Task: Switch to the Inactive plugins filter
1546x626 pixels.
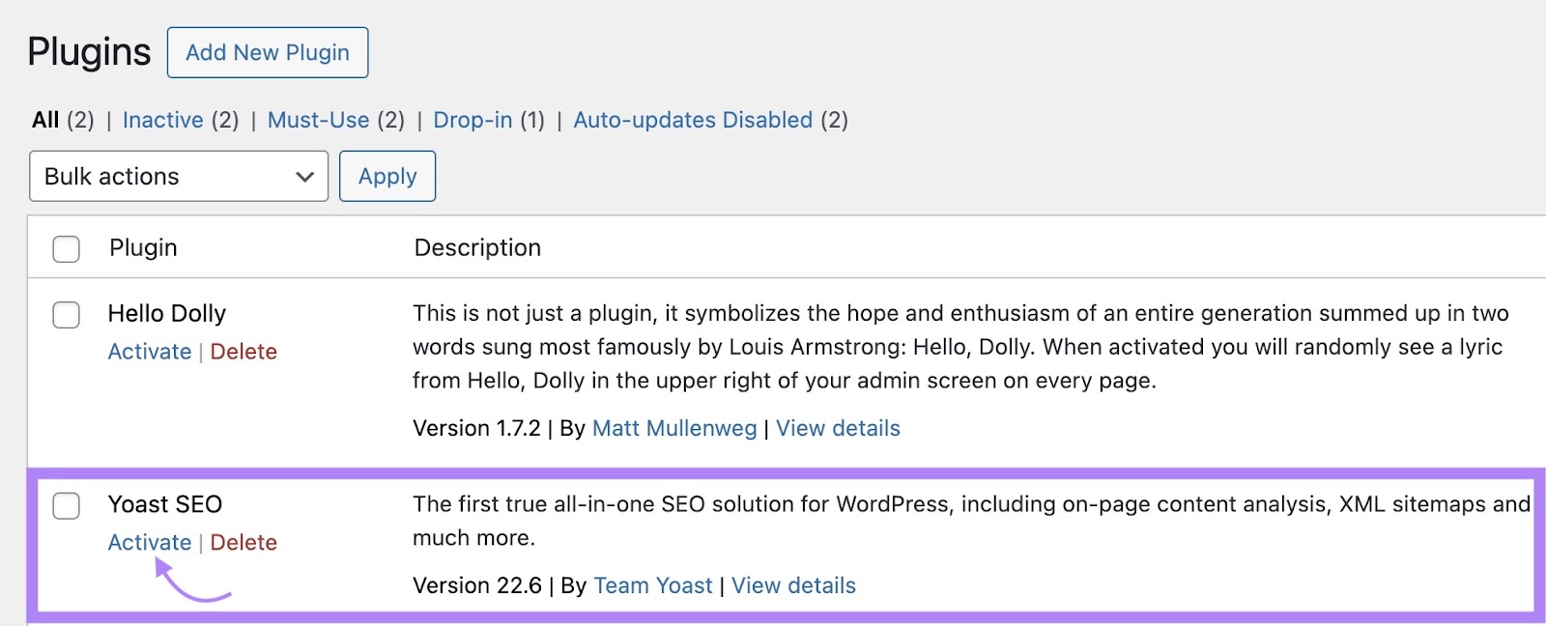Action: [162, 120]
